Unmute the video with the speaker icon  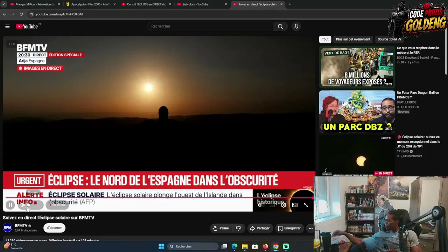(22, 205)
